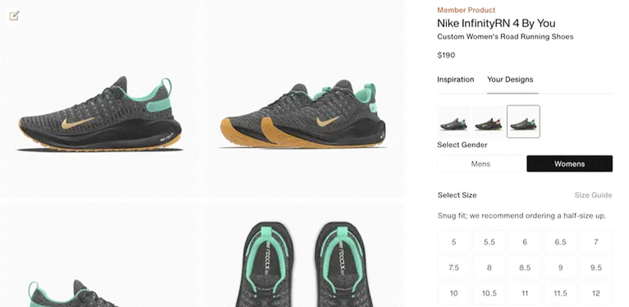Pick shoe size 7
This screenshot has height=307, width=629.
tap(596, 242)
